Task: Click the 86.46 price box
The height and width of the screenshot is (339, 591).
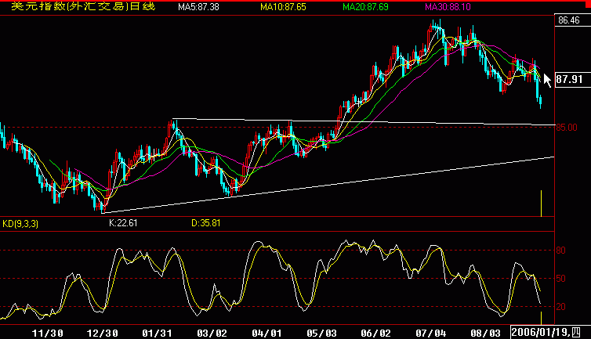Action: pos(572,20)
